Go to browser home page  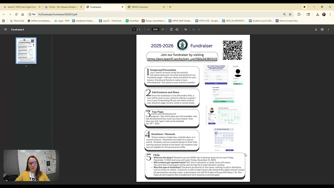click(x=22, y=14)
